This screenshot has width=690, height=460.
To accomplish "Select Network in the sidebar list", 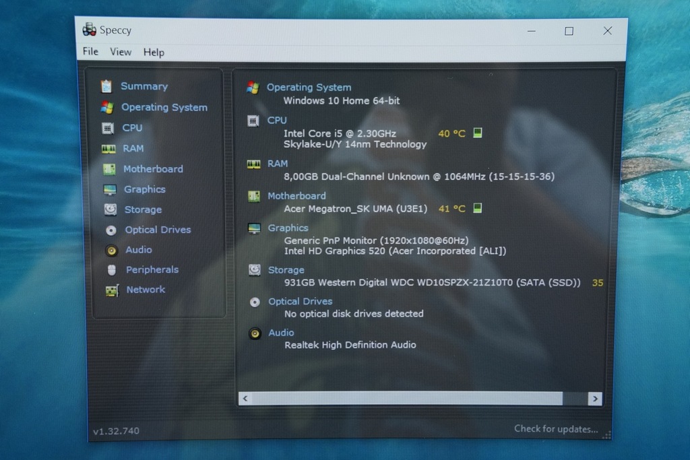I will tap(146, 290).
